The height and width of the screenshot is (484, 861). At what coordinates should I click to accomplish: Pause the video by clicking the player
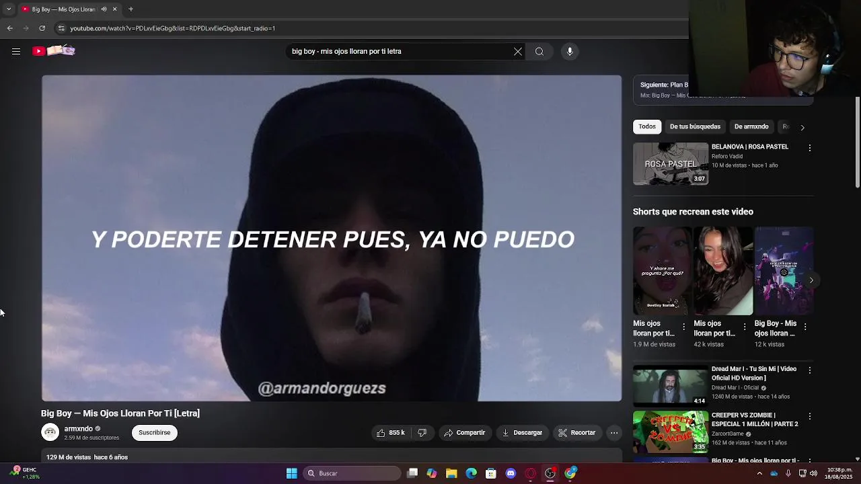click(332, 238)
